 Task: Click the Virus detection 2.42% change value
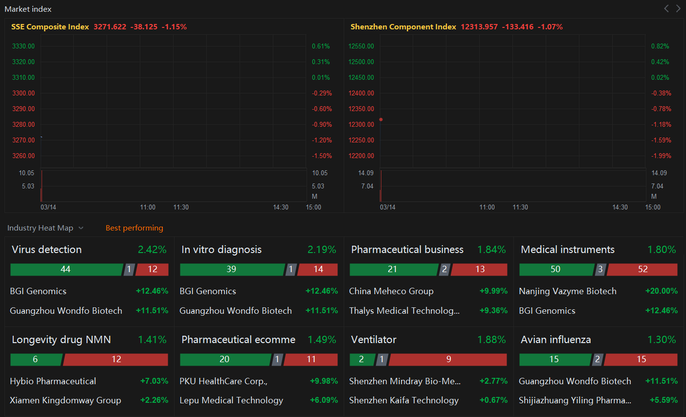(152, 249)
